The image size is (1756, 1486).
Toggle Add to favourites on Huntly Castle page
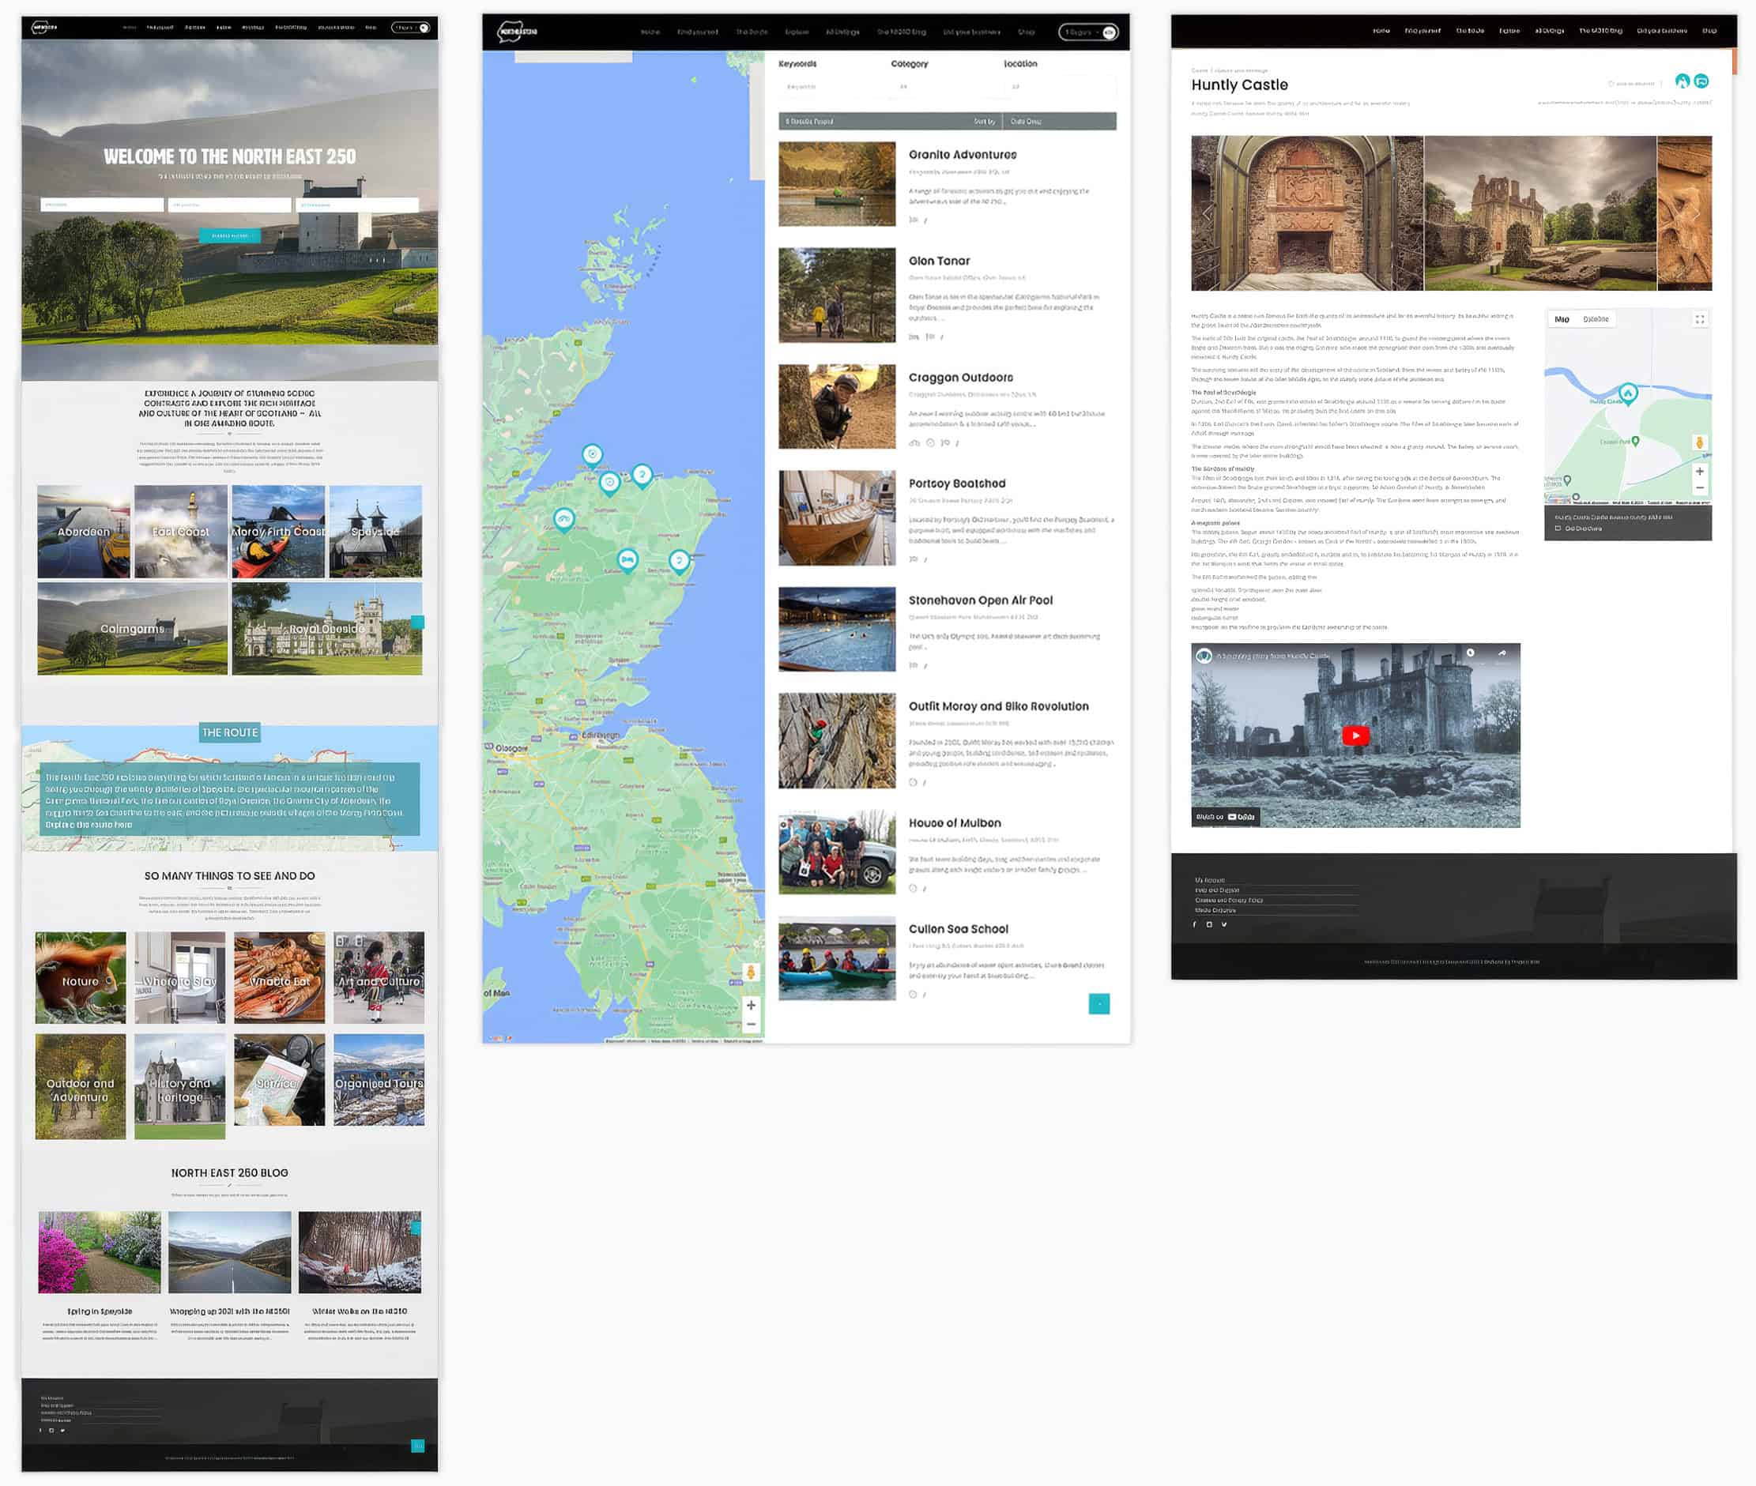tap(1631, 84)
